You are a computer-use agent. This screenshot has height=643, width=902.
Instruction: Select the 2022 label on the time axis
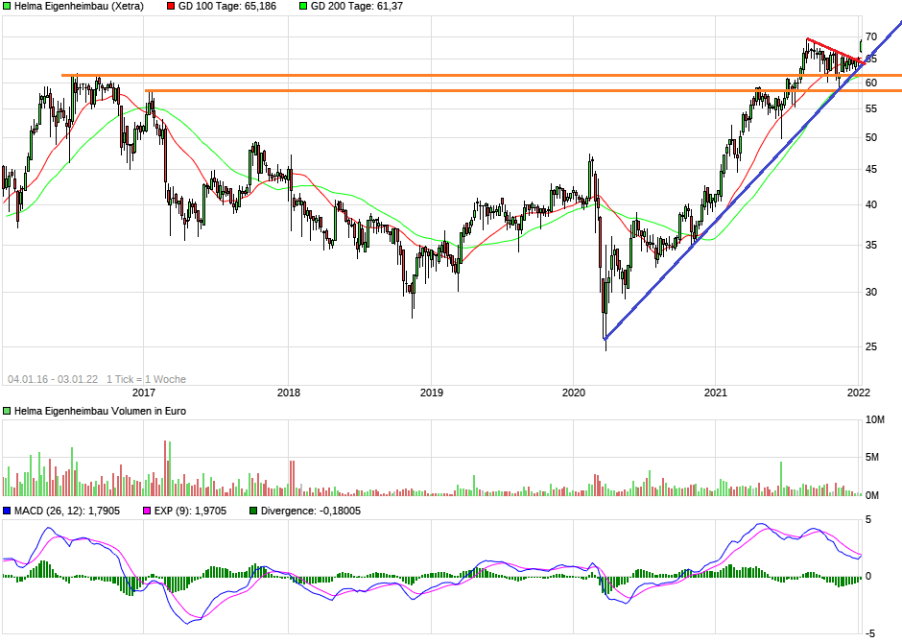[x=858, y=393]
